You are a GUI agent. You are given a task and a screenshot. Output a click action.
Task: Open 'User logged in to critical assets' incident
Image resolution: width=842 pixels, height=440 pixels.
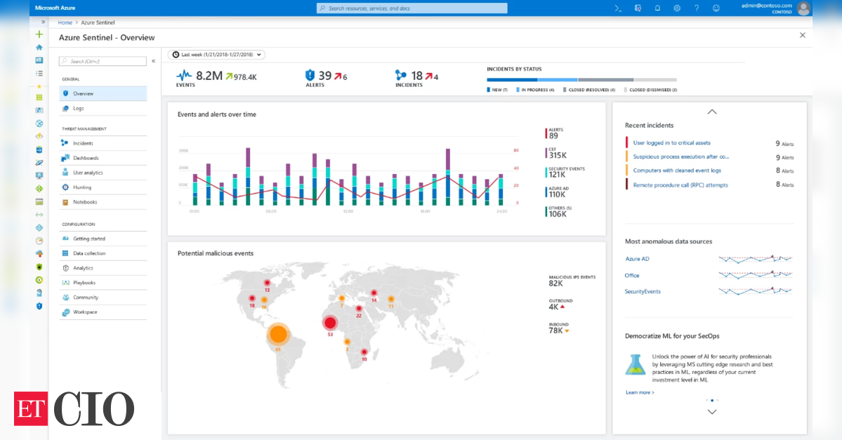pos(671,142)
